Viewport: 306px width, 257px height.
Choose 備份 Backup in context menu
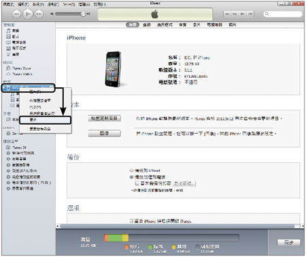[x=46, y=120]
